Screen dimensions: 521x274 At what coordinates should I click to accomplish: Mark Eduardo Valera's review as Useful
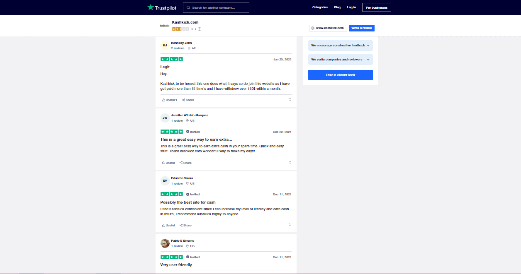tap(168, 225)
